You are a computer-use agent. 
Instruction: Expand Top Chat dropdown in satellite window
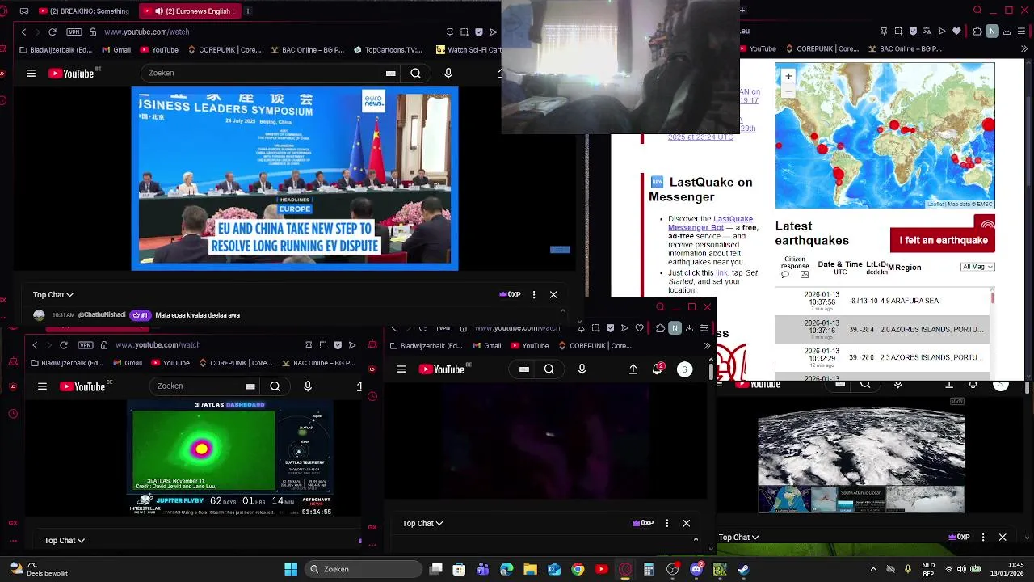(739, 537)
